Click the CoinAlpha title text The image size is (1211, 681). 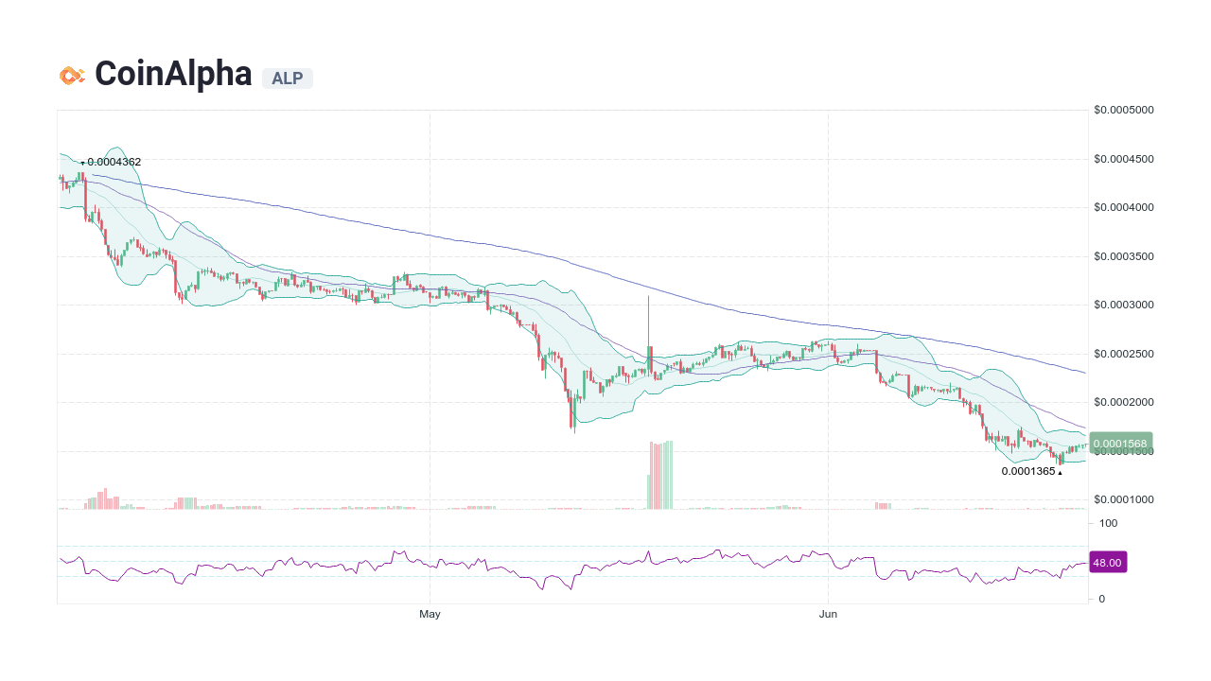[x=172, y=73]
